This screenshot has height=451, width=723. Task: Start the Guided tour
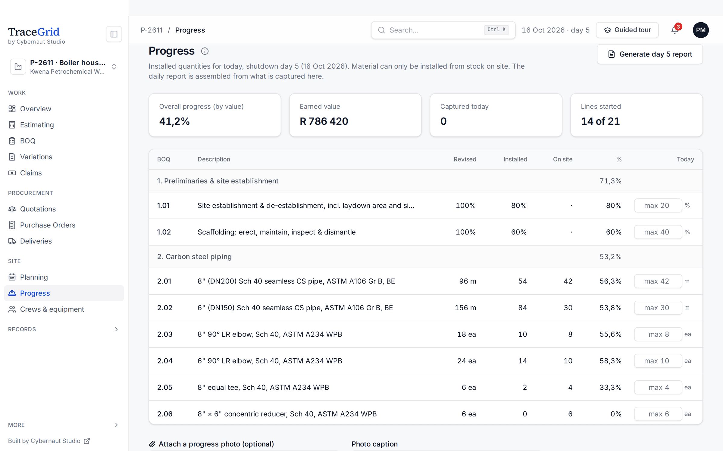click(x=627, y=30)
